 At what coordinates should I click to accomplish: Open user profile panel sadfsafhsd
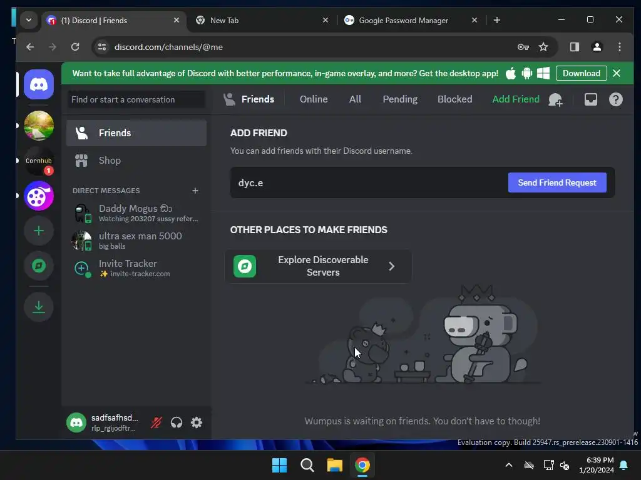[105, 422]
